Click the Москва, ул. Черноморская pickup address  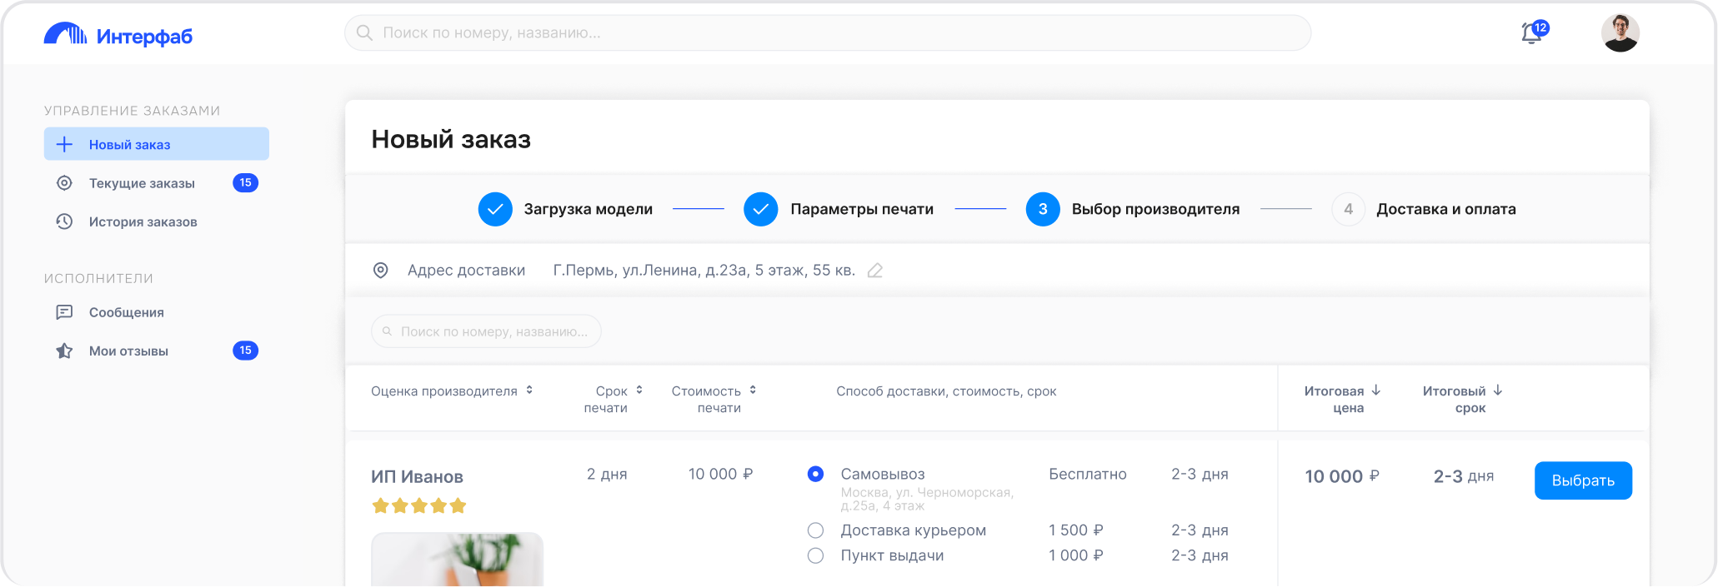coord(927,499)
